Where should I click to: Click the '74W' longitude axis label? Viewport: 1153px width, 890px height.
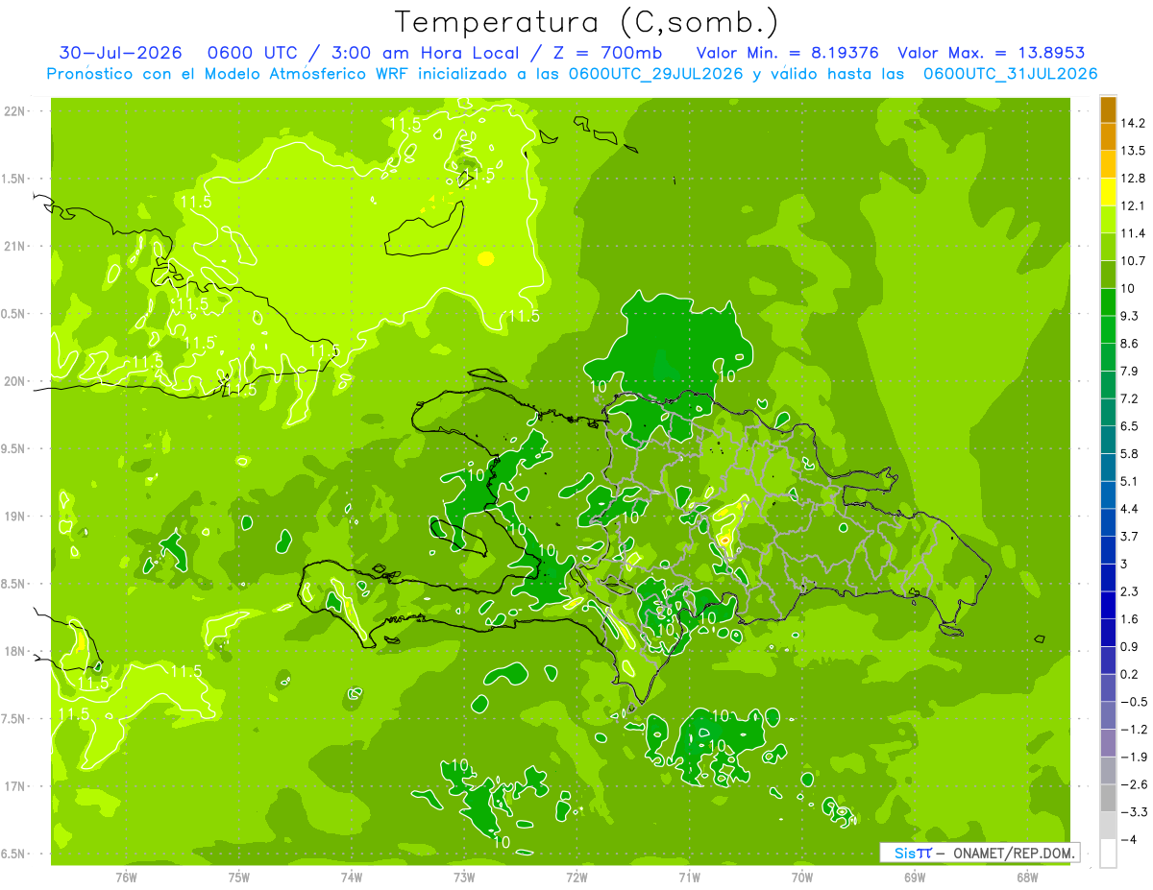point(351,878)
